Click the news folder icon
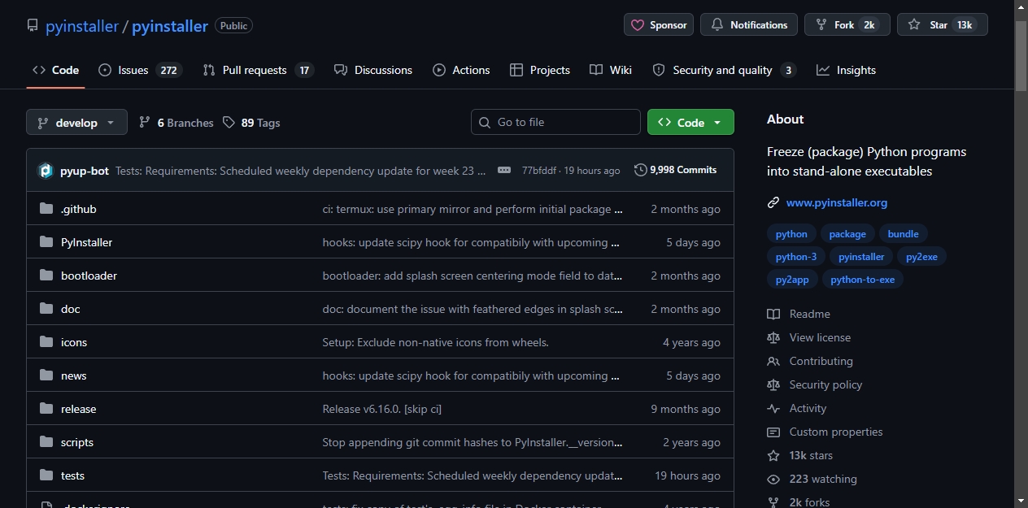 [x=46, y=376]
